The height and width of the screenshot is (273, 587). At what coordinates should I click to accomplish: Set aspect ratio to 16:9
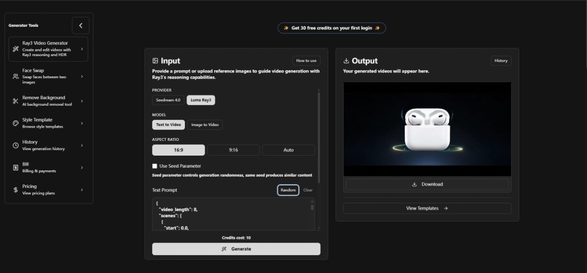click(x=178, y=150)
